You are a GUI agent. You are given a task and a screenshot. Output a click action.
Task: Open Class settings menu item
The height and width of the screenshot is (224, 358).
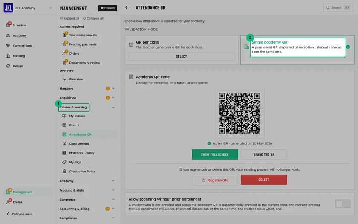(x=89, y=143)
